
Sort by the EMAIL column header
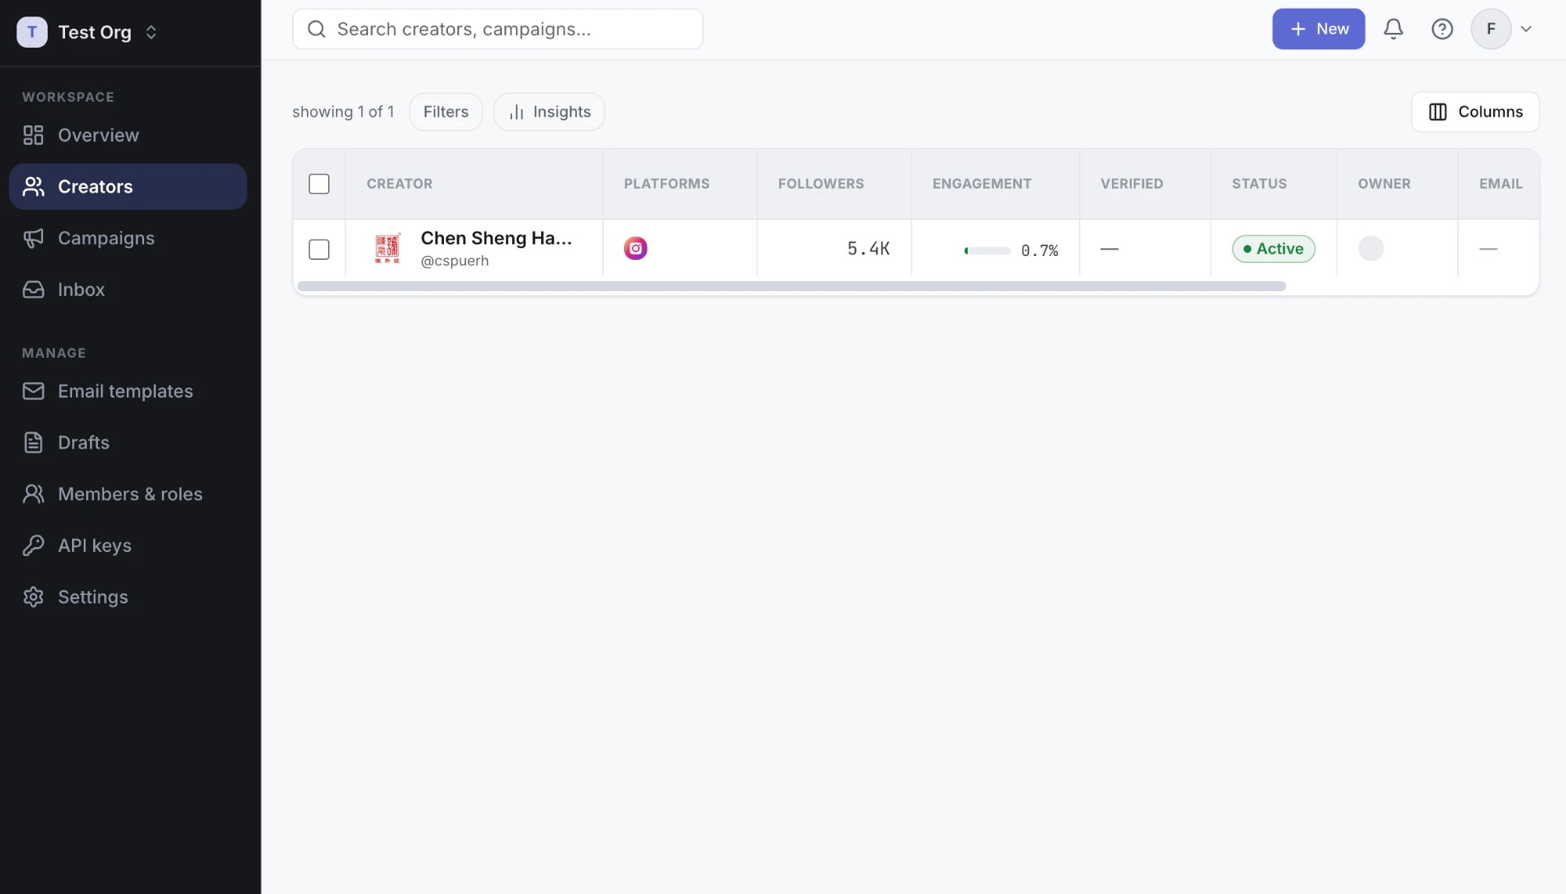tap(1500, 184)
